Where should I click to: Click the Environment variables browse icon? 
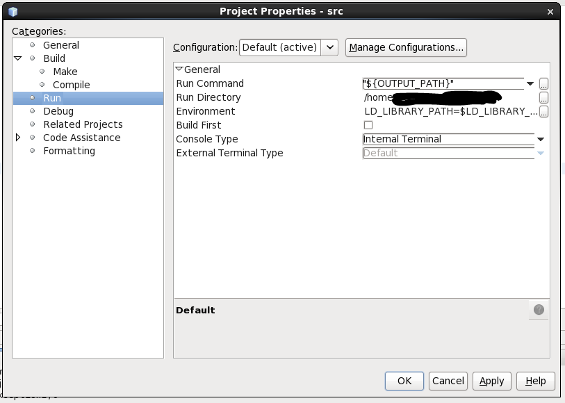tap(543, 111)
